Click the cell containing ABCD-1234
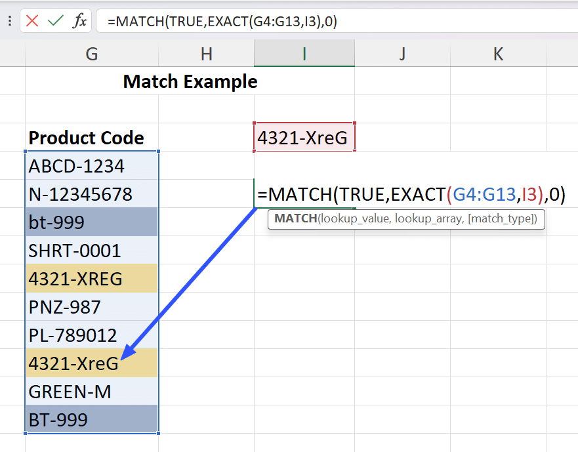This screenshot has height=452, width=578. 92,165
